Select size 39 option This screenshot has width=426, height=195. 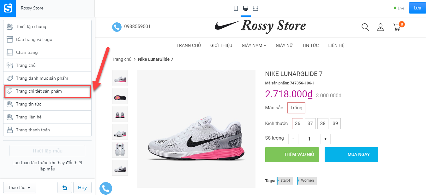pos(335,123)
